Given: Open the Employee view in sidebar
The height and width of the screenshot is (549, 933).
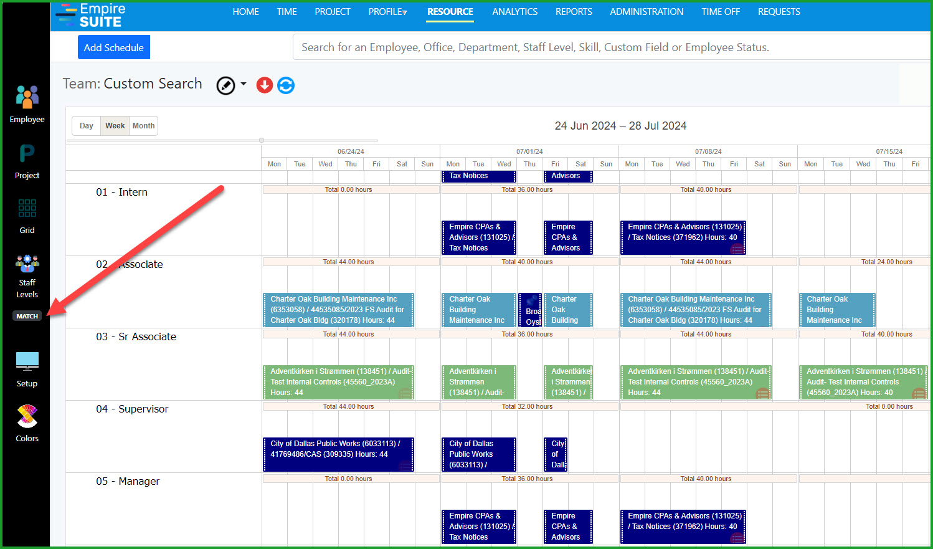Looking at the screenshot, I should (x=27, y=104).
